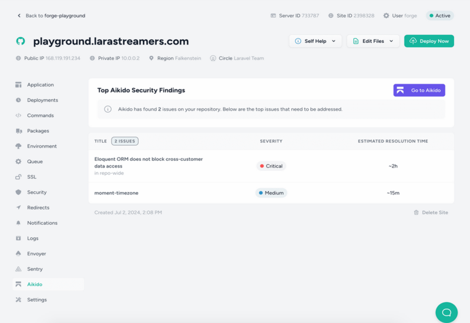Open the moment-timezone issue row
The height and width of the screenshot is (323, 470).
click(271, 193)
